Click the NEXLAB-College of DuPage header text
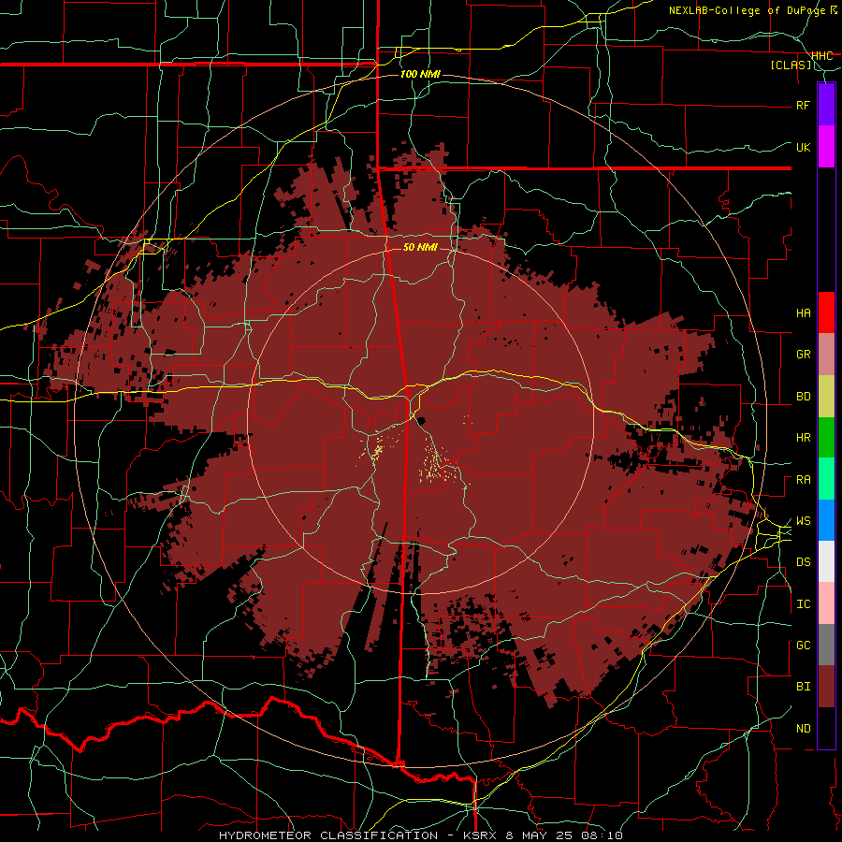The image size is (842, 842). (x=747, y=10)
